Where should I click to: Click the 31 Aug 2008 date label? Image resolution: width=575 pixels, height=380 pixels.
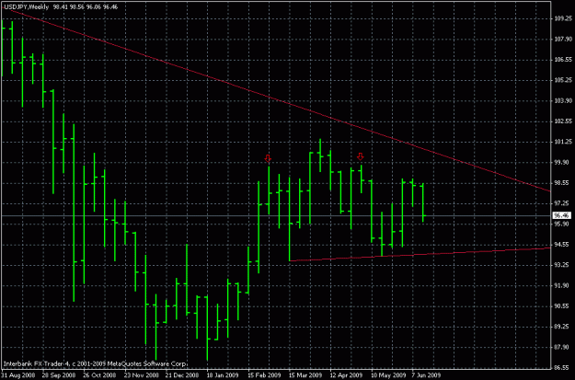click(17, 375)
